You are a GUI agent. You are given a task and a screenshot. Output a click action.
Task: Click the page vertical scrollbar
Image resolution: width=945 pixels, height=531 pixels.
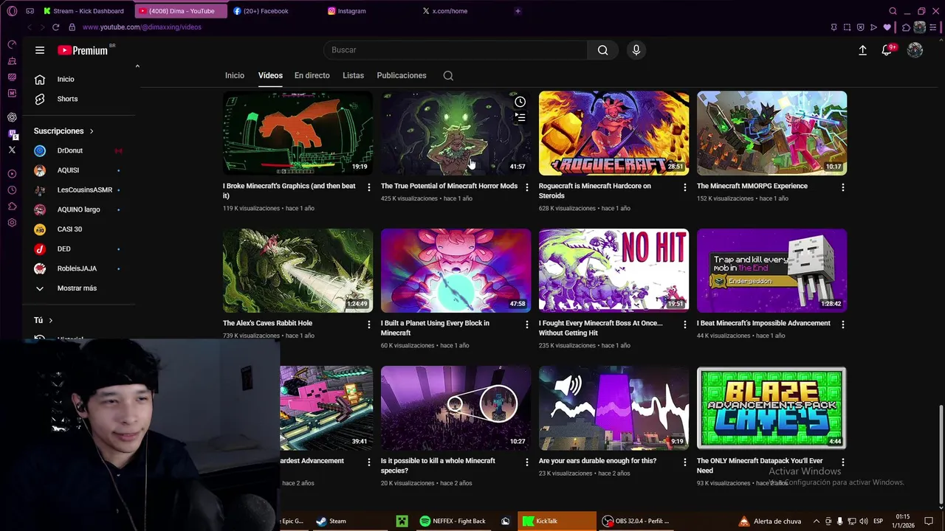pos(940,456)
